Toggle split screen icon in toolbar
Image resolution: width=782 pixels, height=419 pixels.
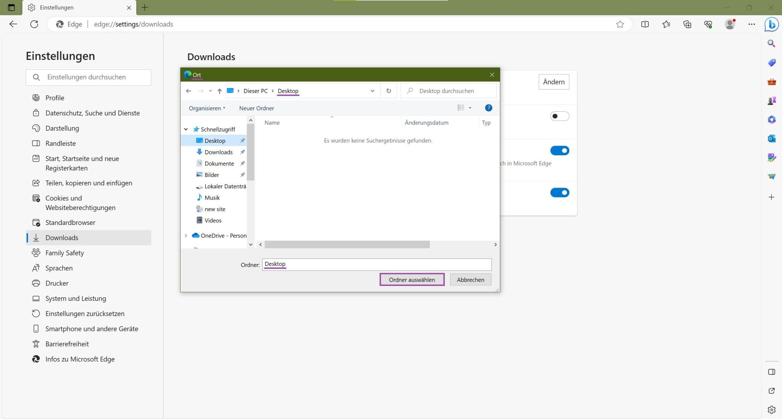[645, 24]
